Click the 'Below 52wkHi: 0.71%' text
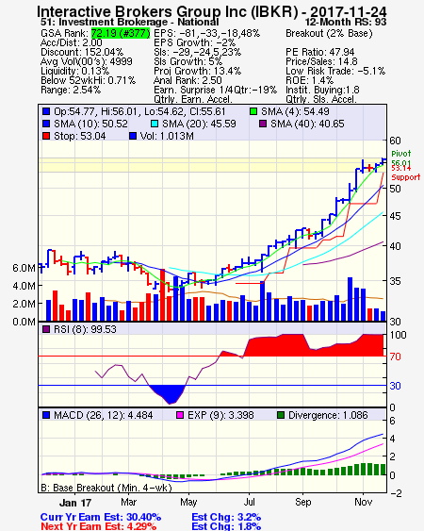 tap(88, 80)
